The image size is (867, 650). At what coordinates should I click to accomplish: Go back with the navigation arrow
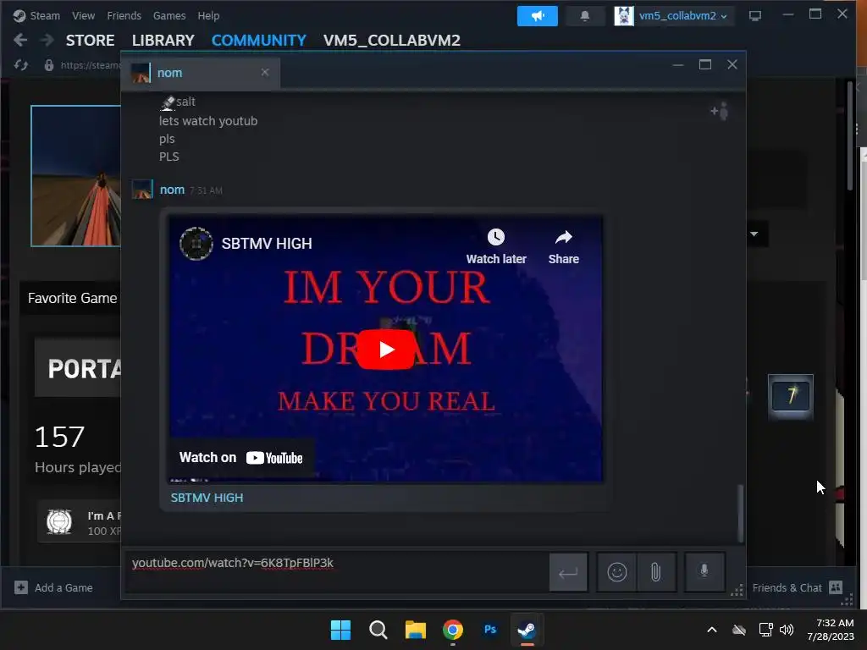point(20,40)
